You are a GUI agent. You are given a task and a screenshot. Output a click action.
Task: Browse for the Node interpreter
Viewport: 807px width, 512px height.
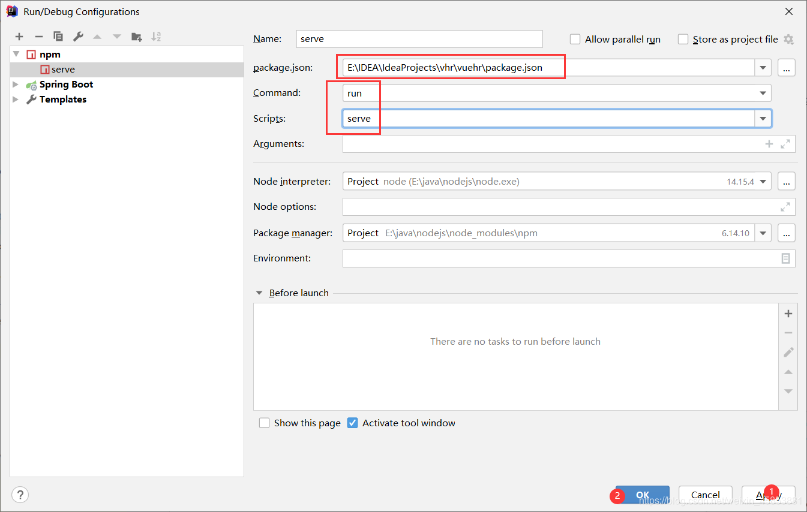pos(787,181)
